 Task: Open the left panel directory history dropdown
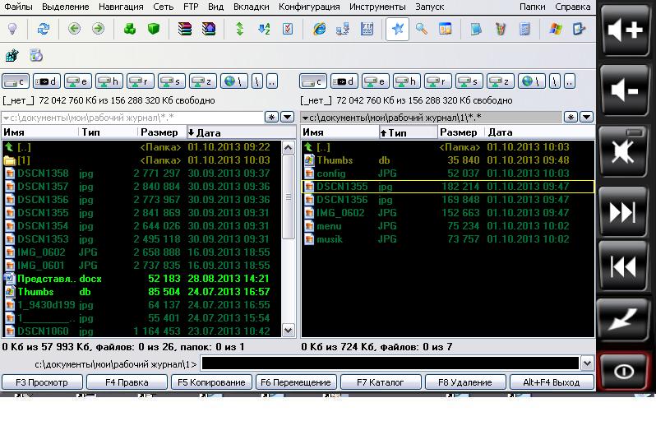(288, 118)
